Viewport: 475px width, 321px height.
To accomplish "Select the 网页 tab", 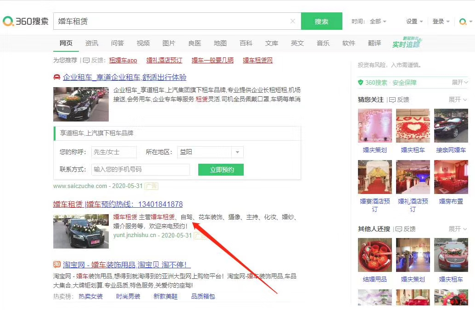I will coord(66,43).
